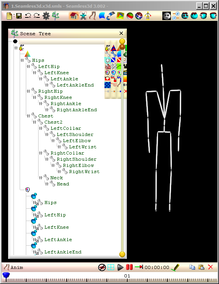Select LeftKnee in the skeleton tree
The height and width of the screenshot is (284, 219).
(57, 73)
